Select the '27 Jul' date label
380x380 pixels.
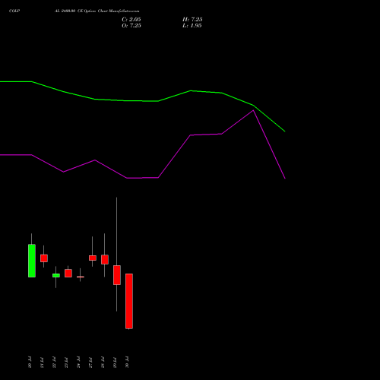(x=90, y=363)
